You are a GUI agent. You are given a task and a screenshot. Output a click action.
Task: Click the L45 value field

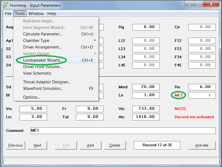[146, 65]
